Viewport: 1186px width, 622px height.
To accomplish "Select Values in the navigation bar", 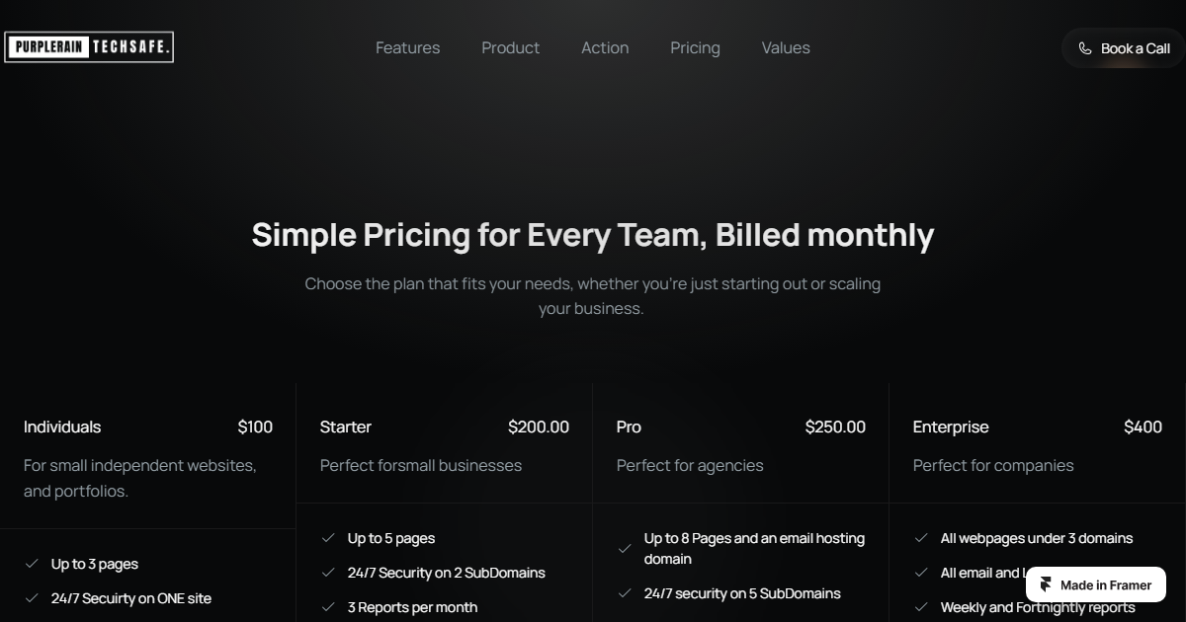I will coord(785,47).
